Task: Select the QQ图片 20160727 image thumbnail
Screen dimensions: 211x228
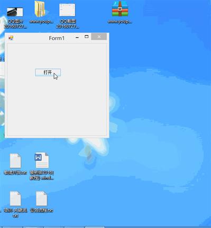Action: (x=15, y=12)
